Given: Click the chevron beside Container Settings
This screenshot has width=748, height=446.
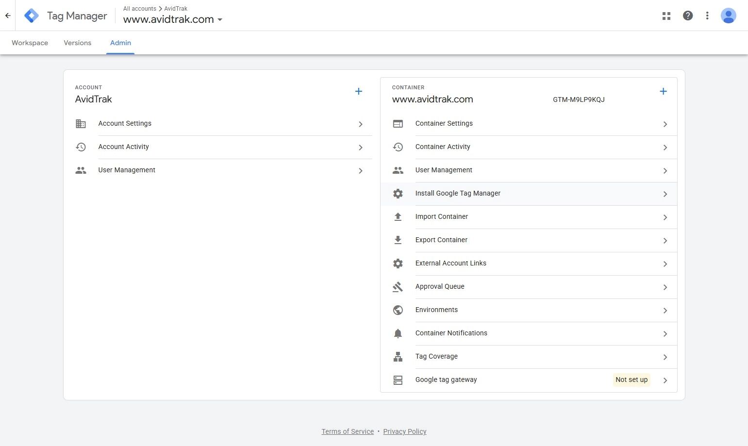Looking at the screenshot, I should 665,124.
